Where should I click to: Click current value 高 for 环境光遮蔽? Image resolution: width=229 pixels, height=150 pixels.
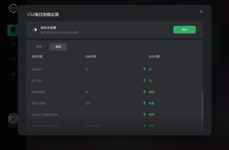click(87, 92)
